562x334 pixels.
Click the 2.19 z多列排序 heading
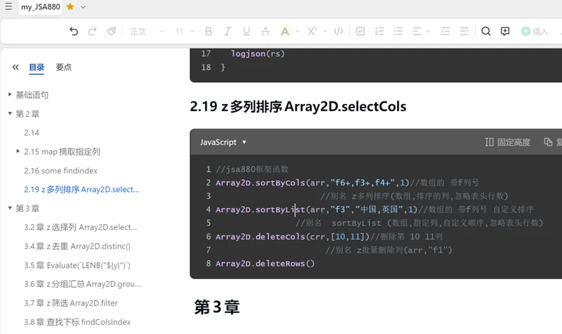pyautogui.click(x=298, y=107)
